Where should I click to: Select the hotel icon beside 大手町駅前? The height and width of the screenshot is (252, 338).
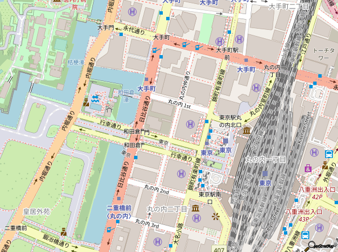coord(239,39)
